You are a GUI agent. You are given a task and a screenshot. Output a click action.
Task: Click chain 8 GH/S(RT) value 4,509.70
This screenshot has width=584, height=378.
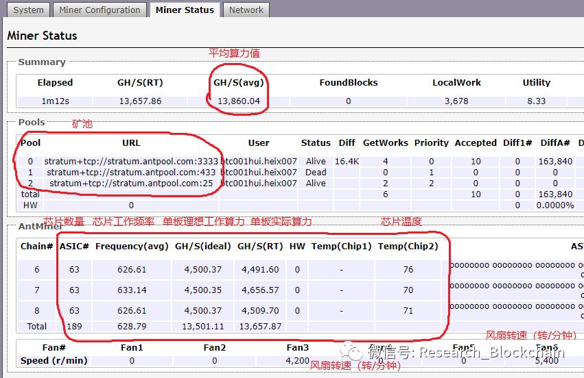coord(258,311)
